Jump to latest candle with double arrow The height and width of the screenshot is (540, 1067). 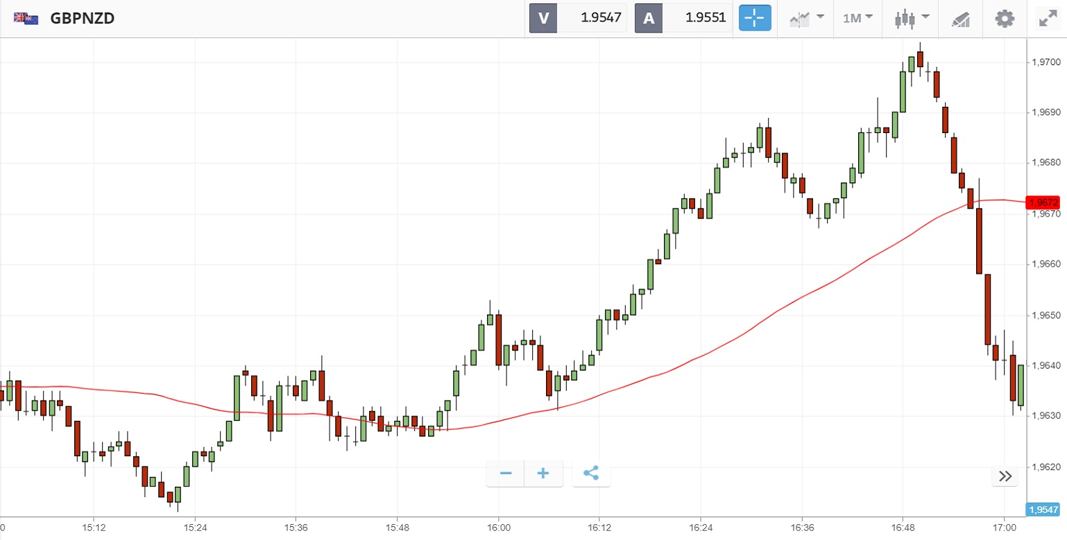click(1005, 476)
